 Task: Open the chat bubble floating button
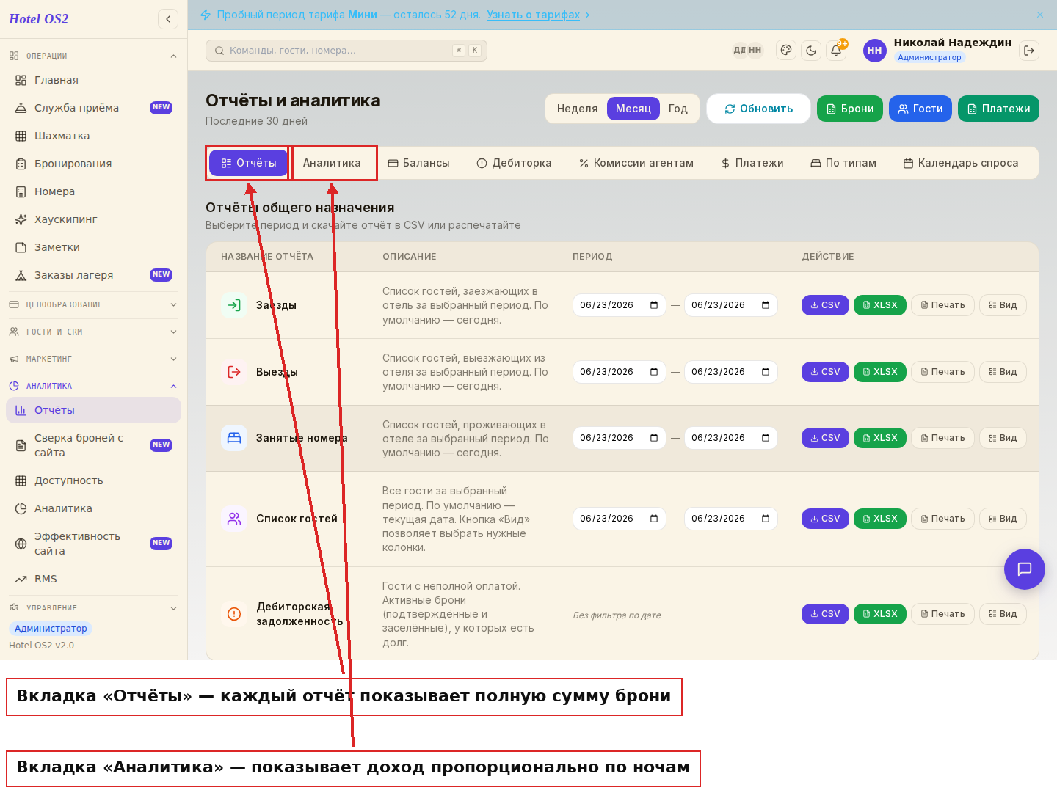coord(1025,569)
